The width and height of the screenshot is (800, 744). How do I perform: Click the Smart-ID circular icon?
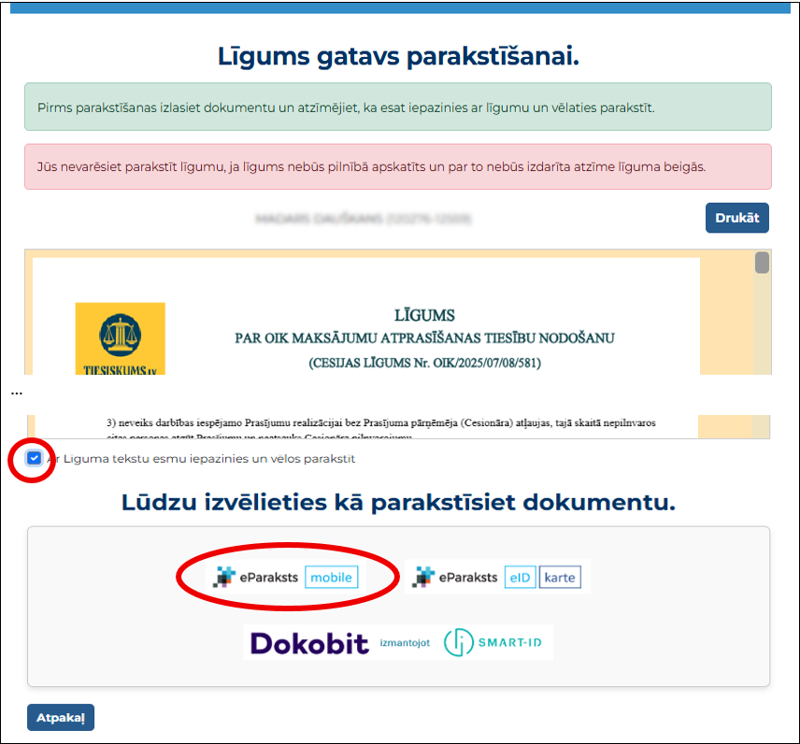[459, 643]
